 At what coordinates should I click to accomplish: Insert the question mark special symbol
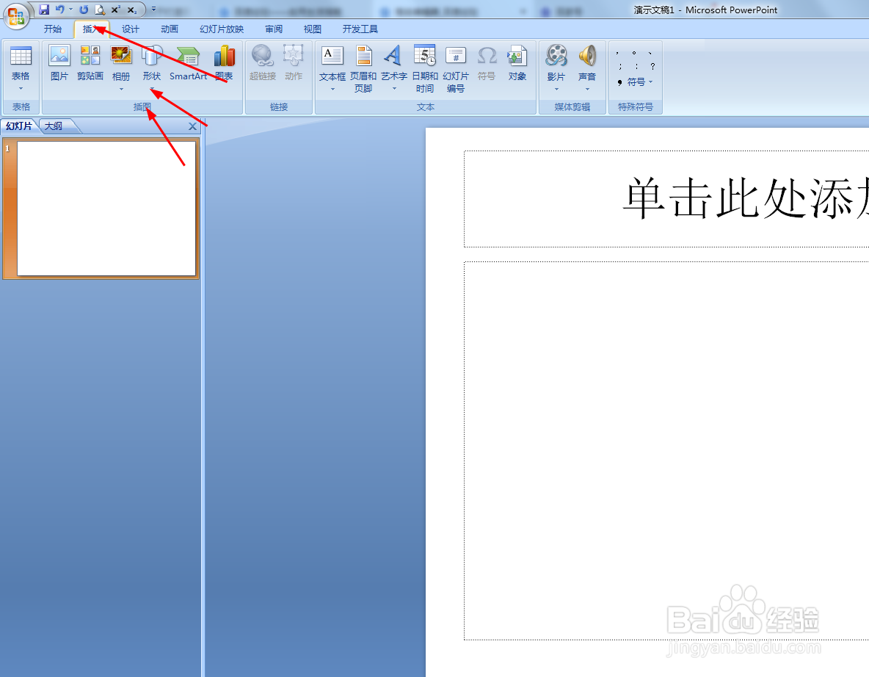[x=653, y=66]
